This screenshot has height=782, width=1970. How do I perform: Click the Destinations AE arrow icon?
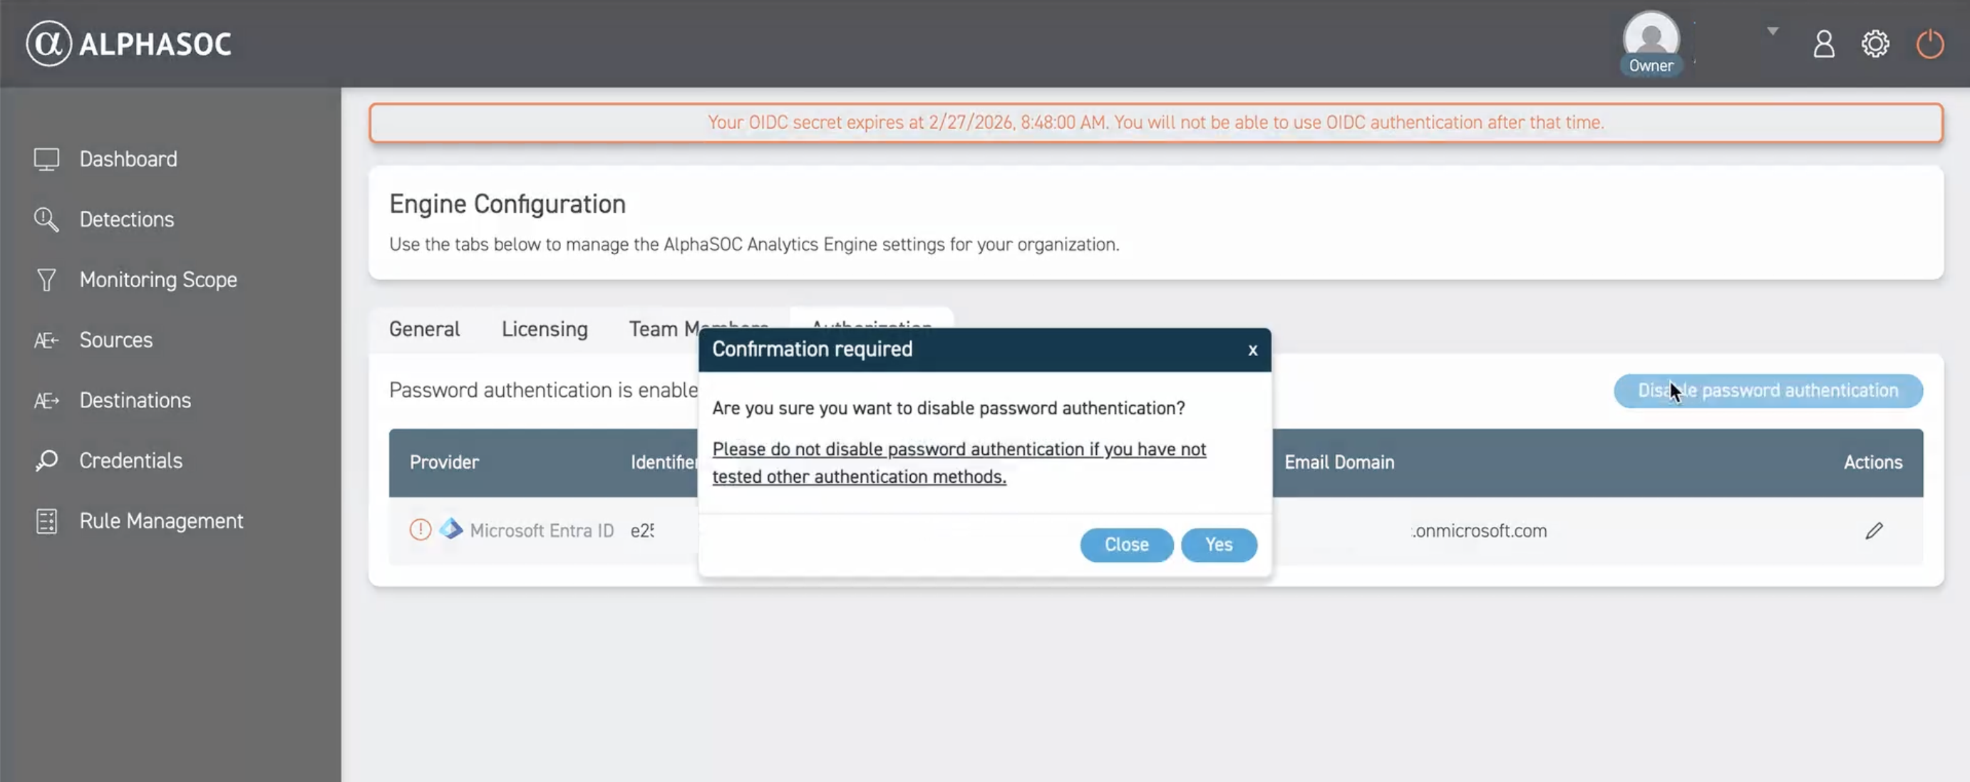46,400
